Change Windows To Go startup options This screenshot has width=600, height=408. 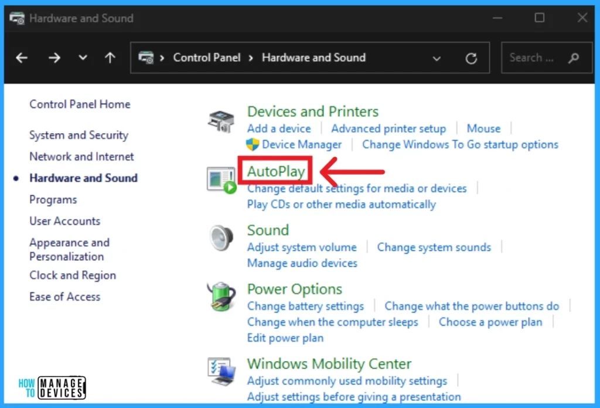(x=461, y=145)
